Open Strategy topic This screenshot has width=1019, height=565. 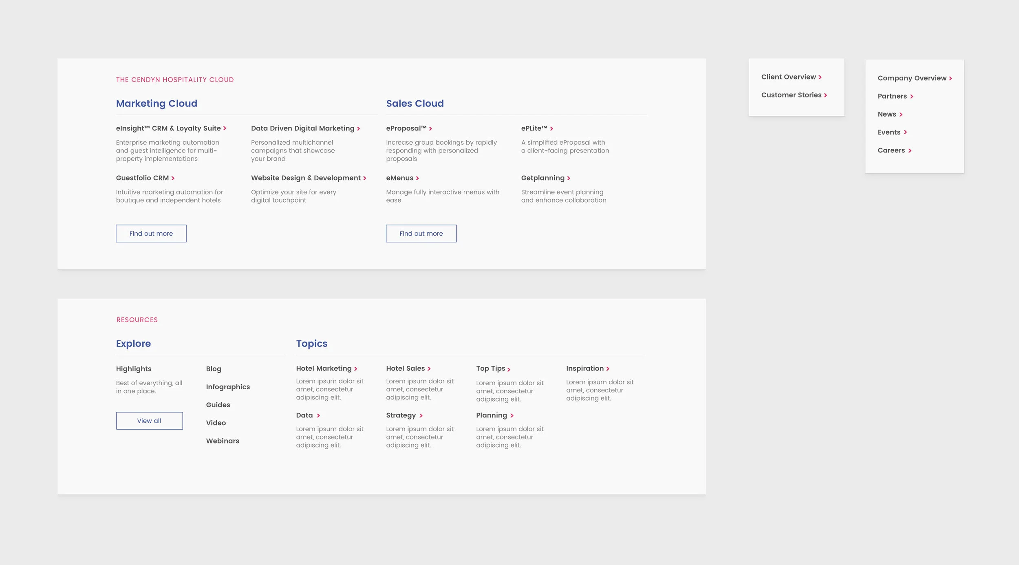coord(404,415)
